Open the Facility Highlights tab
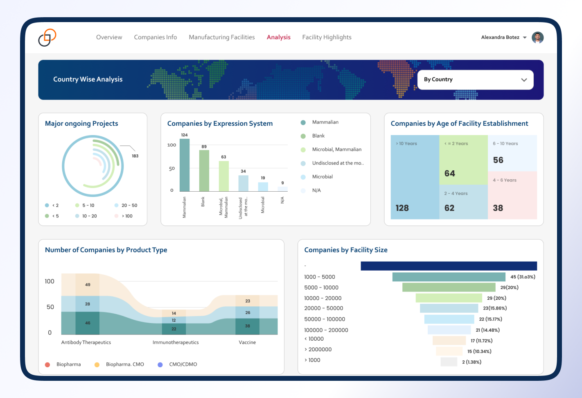 pyautogui.click(x=327, y=37)
